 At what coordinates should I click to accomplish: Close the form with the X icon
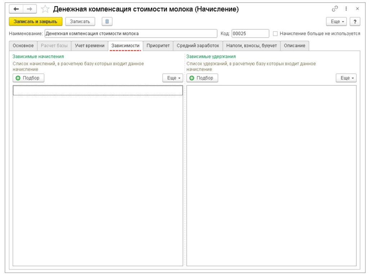357,9
